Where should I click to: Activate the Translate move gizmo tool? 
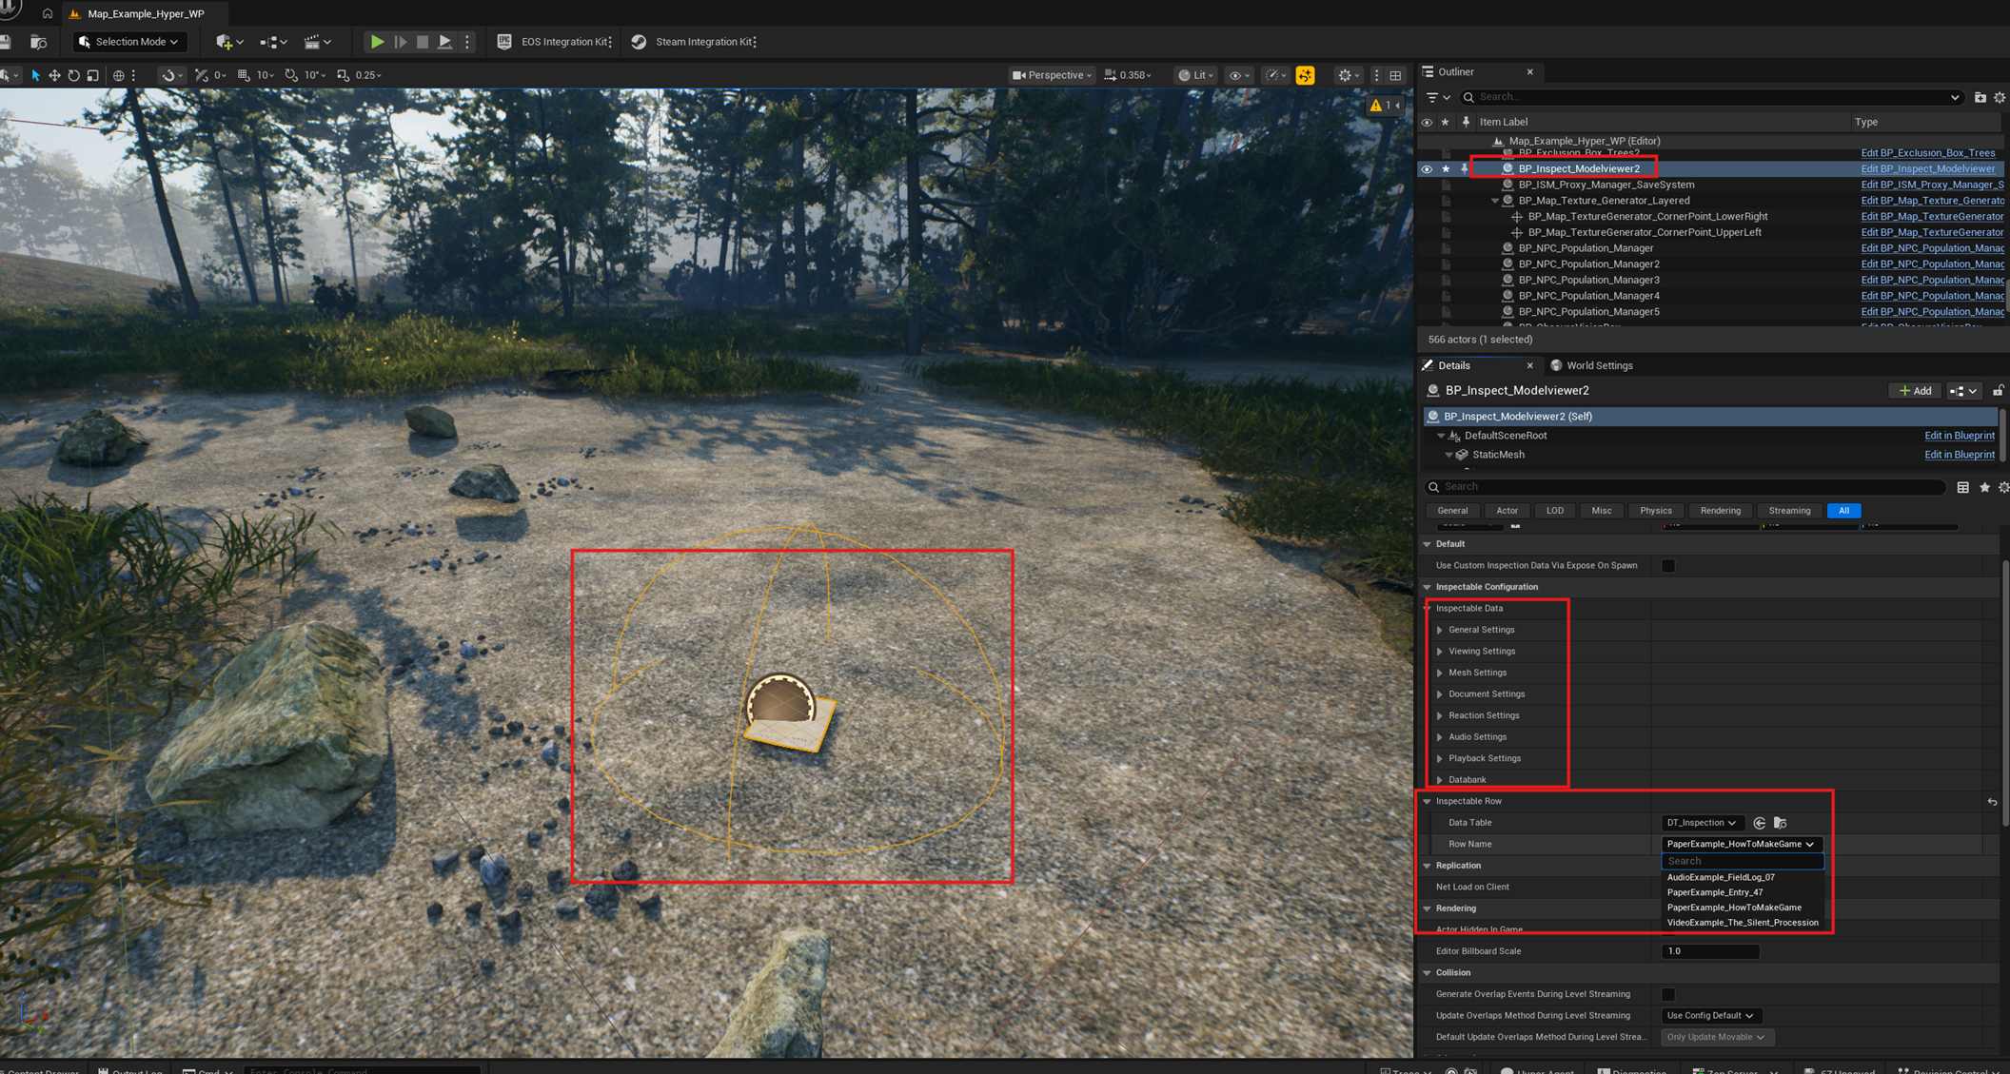point(54,75)
